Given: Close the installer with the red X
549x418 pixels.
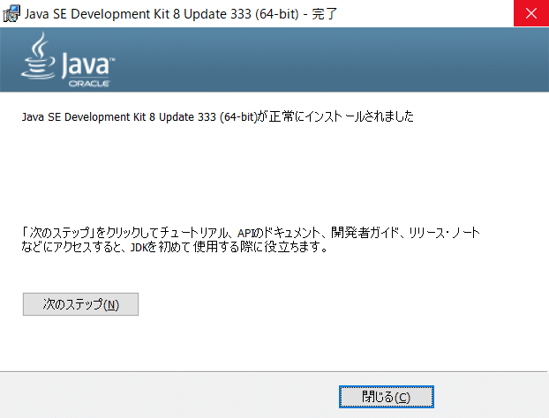Looking at the screenshot, I should (x=531, y=13).
